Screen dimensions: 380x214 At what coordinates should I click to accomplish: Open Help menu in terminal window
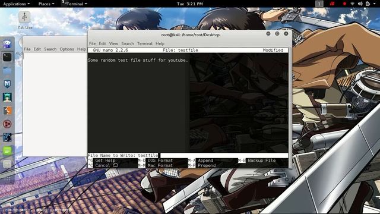(160, 43)
